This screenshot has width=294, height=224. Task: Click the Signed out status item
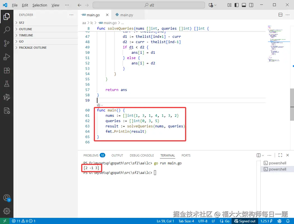click(x=245, y=221)
